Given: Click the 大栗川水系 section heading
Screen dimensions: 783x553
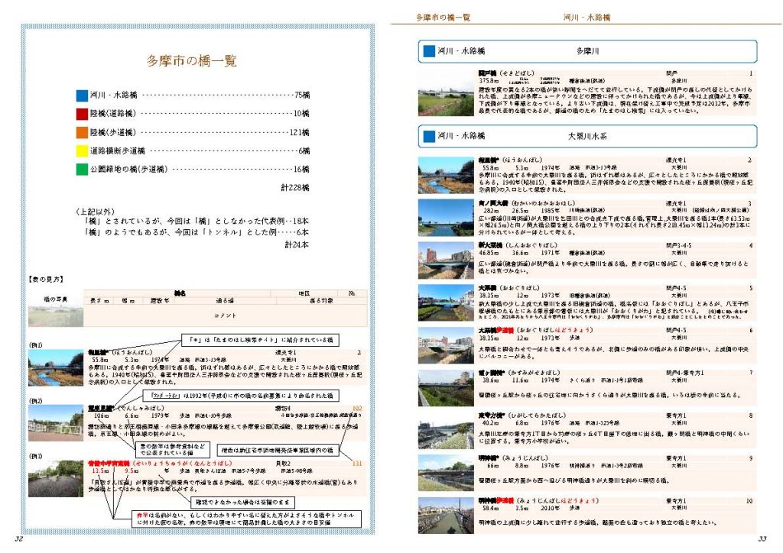Looking at the screenshot, I should [588, 136].
